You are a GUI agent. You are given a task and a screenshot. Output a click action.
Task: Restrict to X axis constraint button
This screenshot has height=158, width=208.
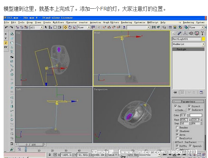tap(5, 34)
